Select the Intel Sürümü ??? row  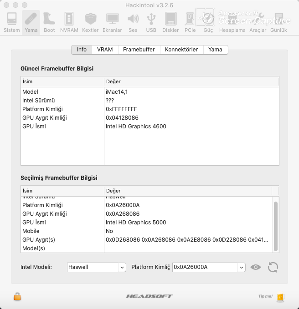[150, 101]
